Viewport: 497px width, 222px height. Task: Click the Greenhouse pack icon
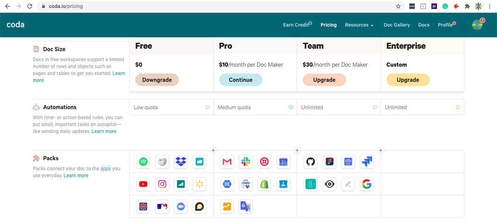point(311,184)
